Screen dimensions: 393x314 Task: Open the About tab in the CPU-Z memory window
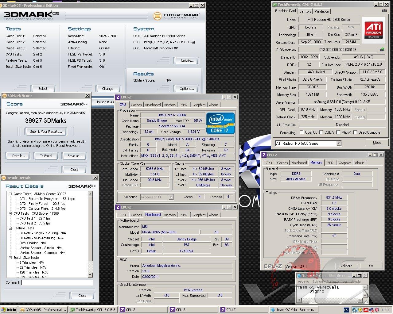point(360,163)
